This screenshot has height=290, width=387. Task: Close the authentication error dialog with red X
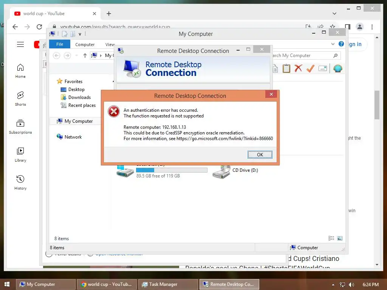(x=271, y=94)
